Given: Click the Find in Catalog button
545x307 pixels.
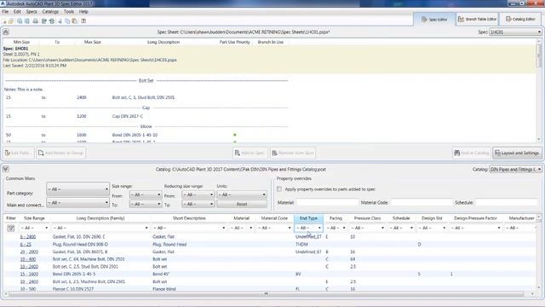Looking at the screenshot, I should tap(472, 153).
